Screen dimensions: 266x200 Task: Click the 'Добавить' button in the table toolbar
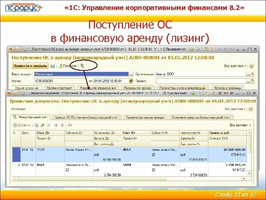[22, 125]
